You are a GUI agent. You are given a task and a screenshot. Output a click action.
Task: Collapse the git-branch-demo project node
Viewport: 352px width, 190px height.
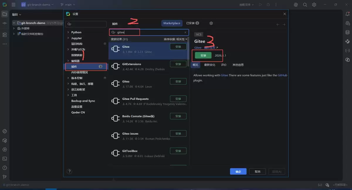click(14, 23)
